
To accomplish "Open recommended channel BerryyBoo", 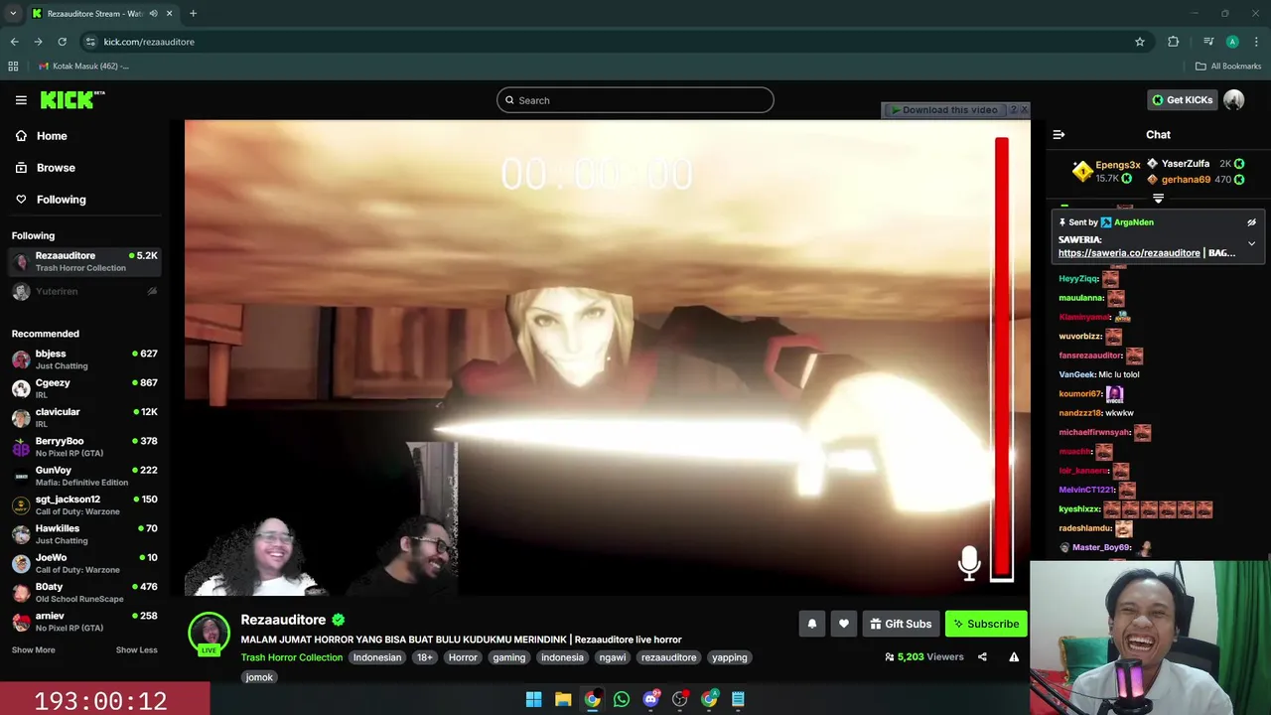I will 84,447.
